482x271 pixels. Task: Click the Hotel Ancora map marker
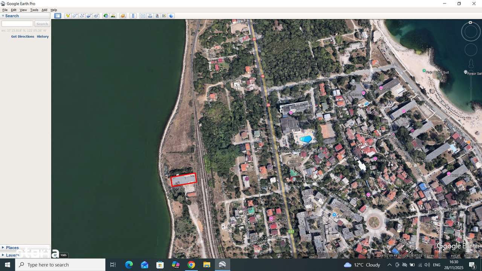click(449, 174)
